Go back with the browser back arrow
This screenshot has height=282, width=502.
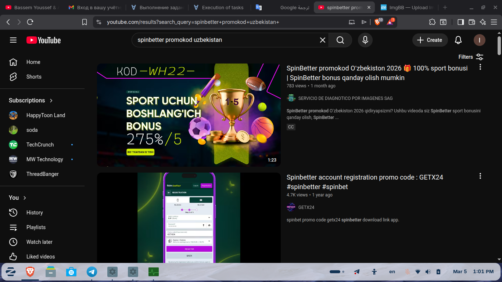(x=8, y=22)
